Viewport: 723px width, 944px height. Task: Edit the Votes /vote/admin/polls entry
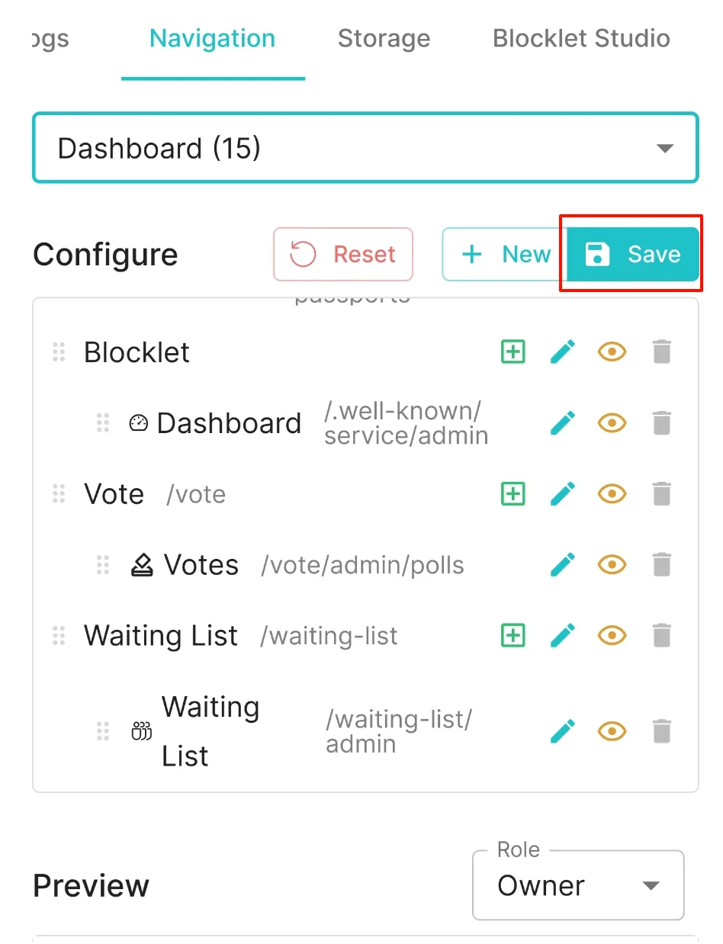click(x=563, y=565)
